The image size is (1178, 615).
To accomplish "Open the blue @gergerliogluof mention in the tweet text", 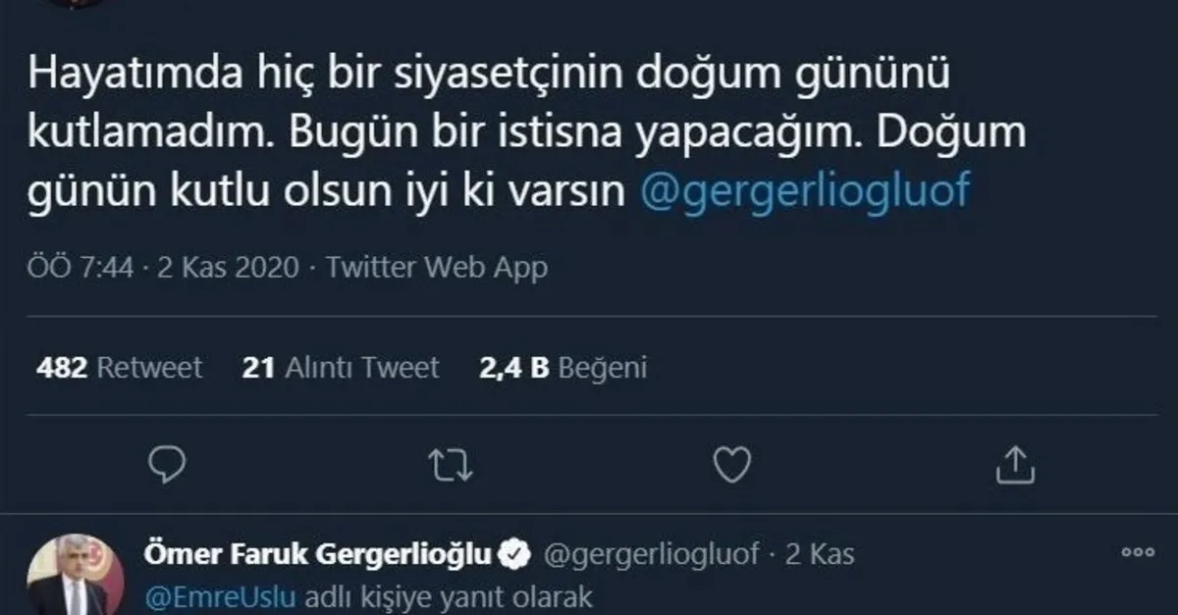I will pos(804,190).
